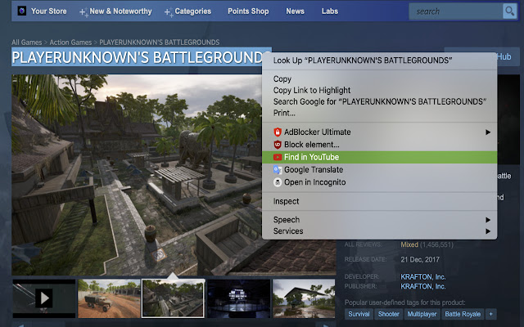Click PLAYERUNKNOWN'S BATTLEGROUNDS breadcrumb link
This screenshot has width=524, height=327.
pos(160,43)
